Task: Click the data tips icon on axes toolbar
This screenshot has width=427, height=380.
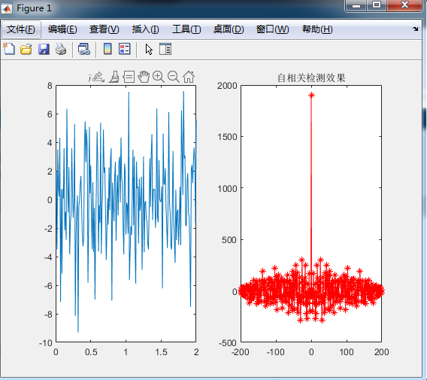Action: tap(129, 77)
